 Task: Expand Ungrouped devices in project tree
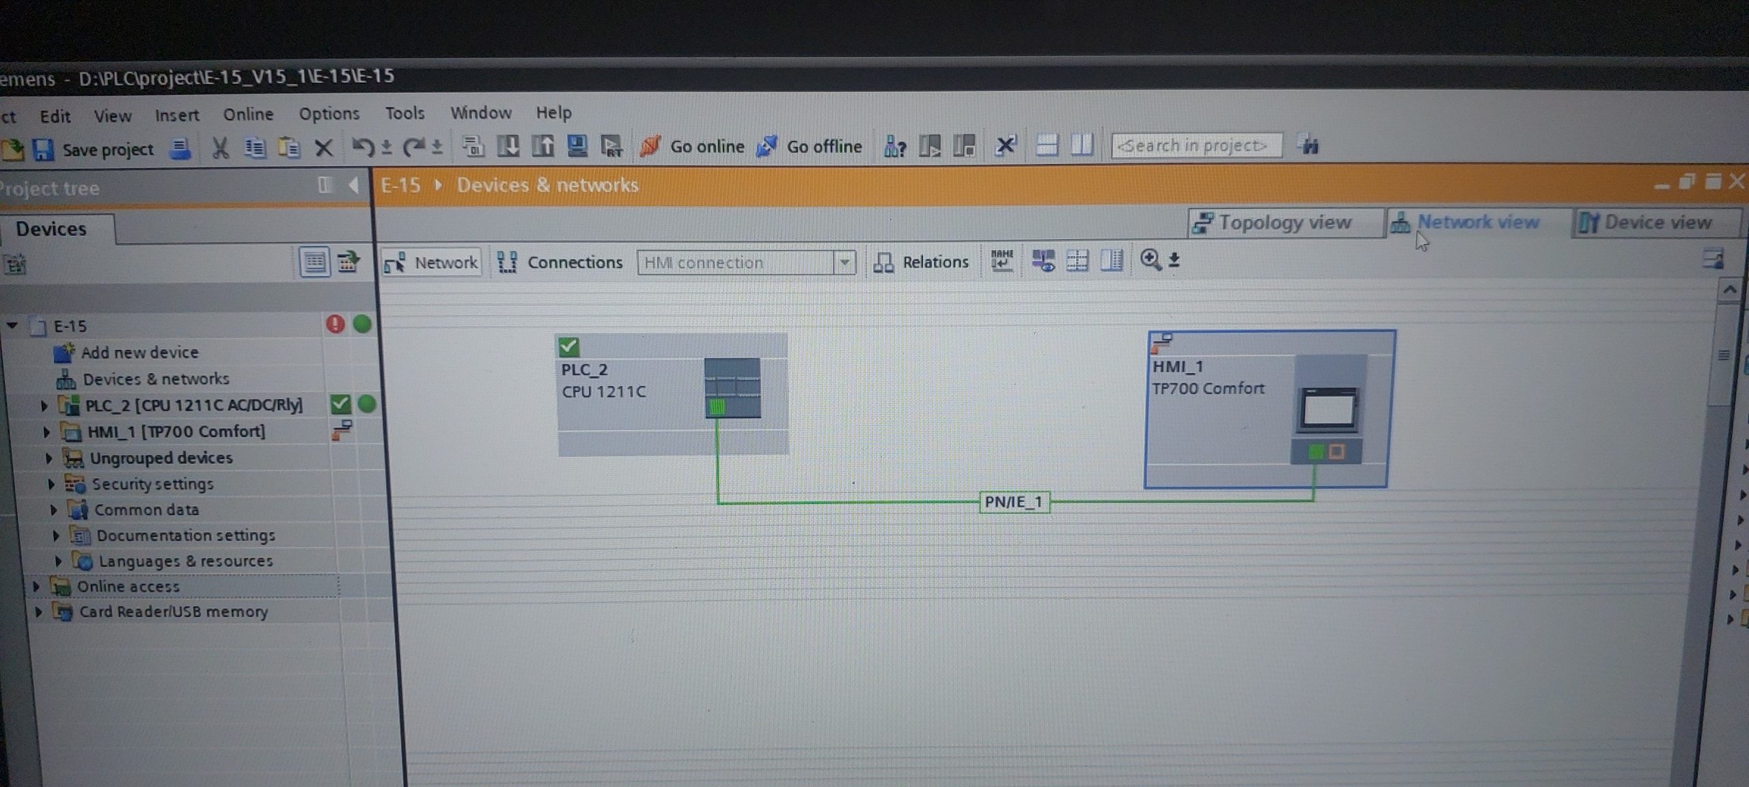point(49,458)
